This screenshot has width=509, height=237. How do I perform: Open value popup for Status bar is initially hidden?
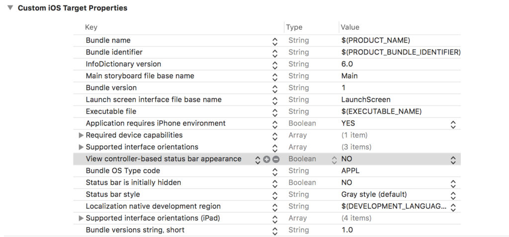453,183
